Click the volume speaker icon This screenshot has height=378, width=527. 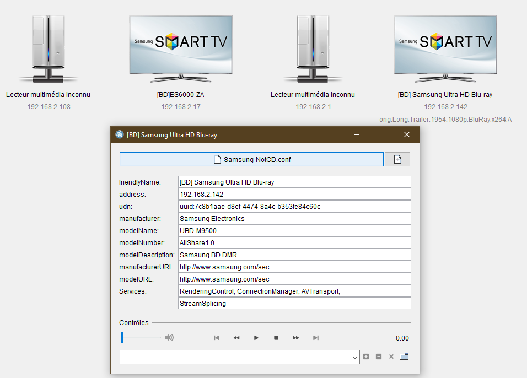click(x=169, y=338)
